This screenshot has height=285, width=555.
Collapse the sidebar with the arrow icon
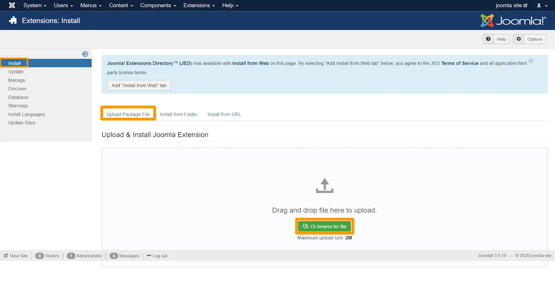coord(85,54)
